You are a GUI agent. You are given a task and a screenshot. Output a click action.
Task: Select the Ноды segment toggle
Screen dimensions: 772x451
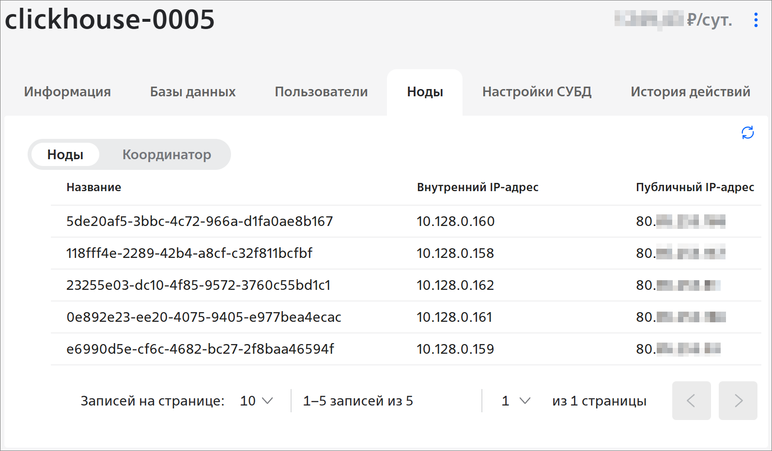65,154
